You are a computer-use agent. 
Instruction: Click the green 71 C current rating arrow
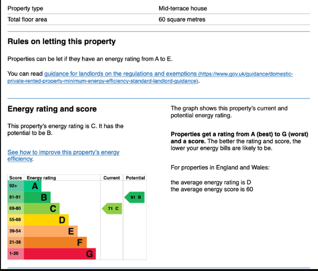point(112,209)
